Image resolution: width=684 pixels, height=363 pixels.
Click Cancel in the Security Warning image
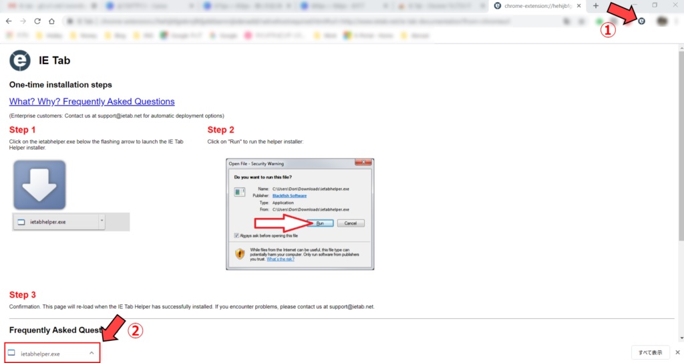351,223
